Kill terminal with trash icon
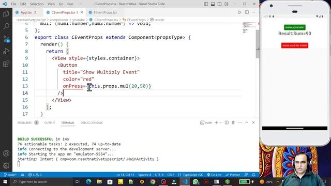 click(x=233, y=122)
